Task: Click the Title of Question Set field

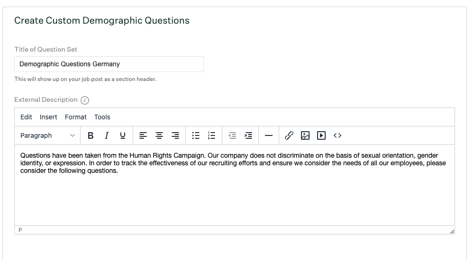Action: pyautogui.click(x=109, y=64)
